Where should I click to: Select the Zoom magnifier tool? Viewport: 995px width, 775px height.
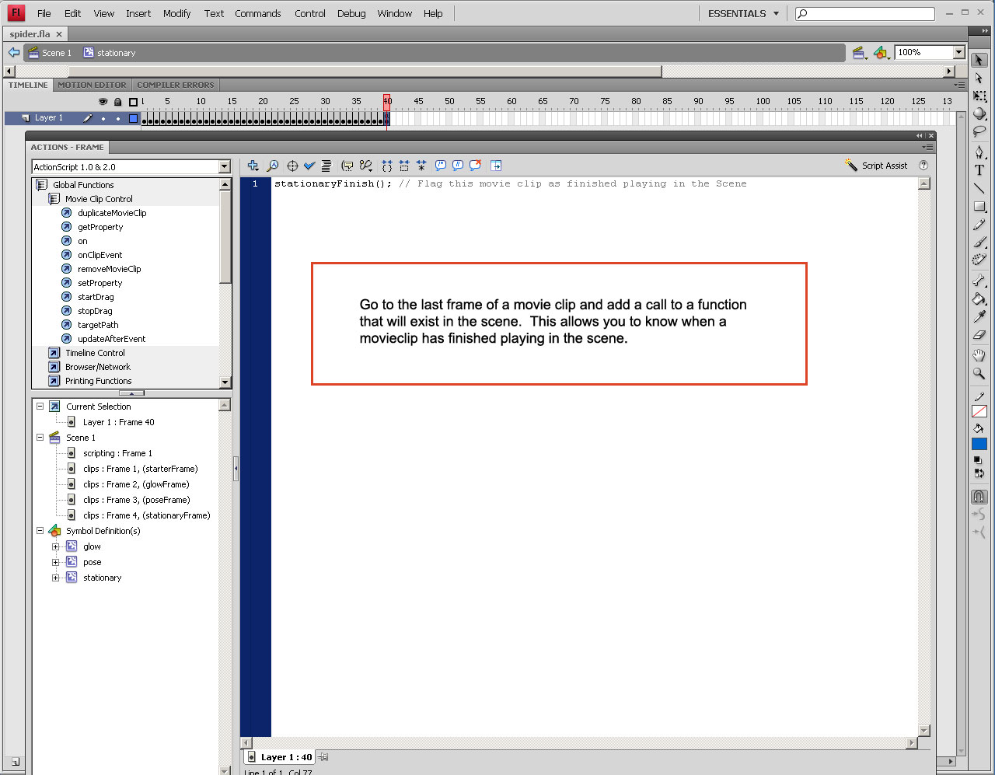[x=979, y=373]
